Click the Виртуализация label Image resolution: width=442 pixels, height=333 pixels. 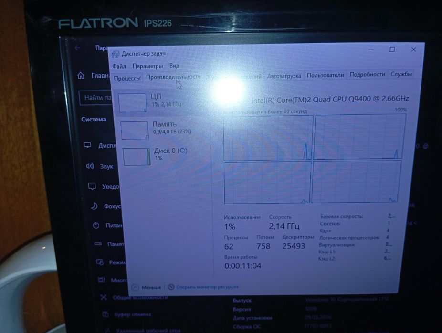(337, 245)
